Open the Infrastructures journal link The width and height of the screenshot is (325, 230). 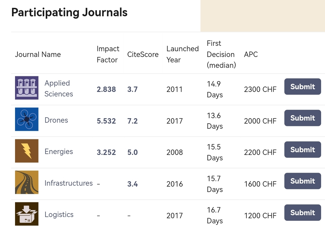click(x=69, y=183)
